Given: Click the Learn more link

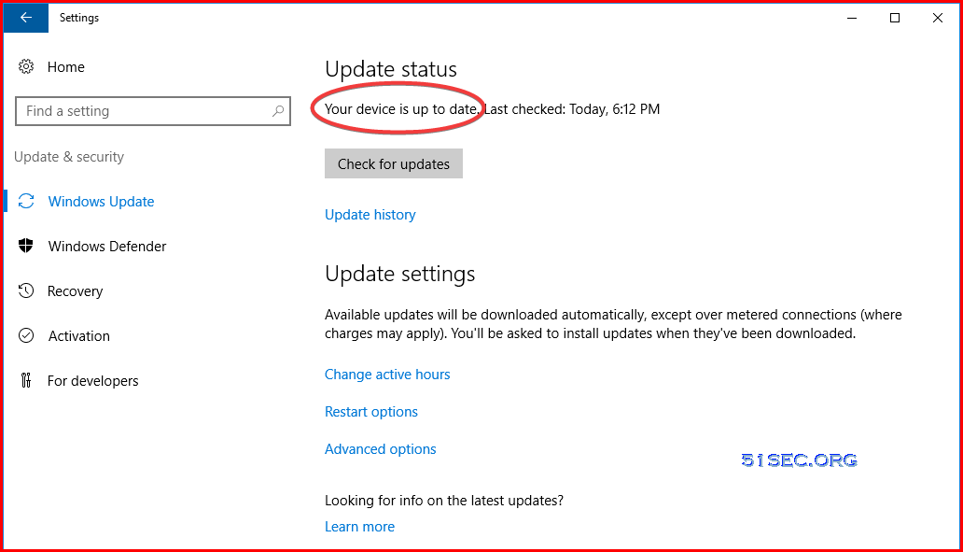Looking at the screenshot, I should click(360, 527).
